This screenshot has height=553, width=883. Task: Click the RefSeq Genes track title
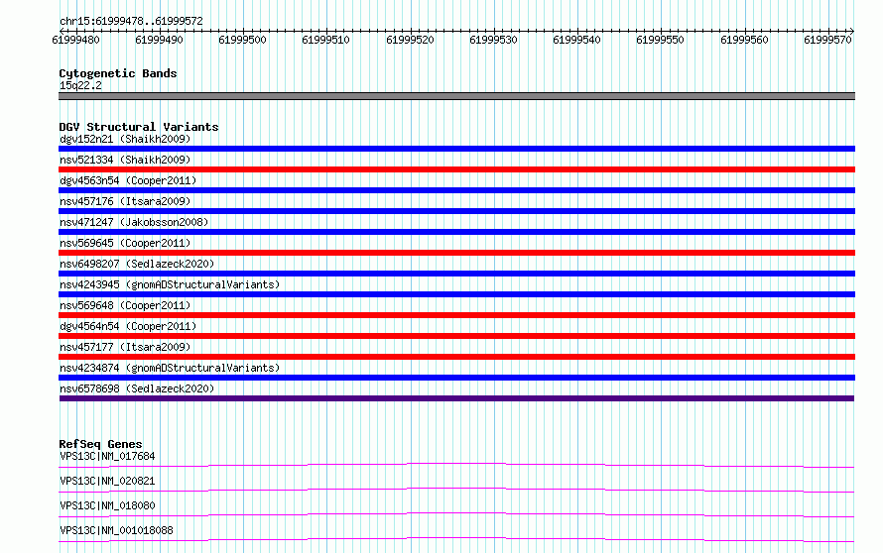point(100,444)
